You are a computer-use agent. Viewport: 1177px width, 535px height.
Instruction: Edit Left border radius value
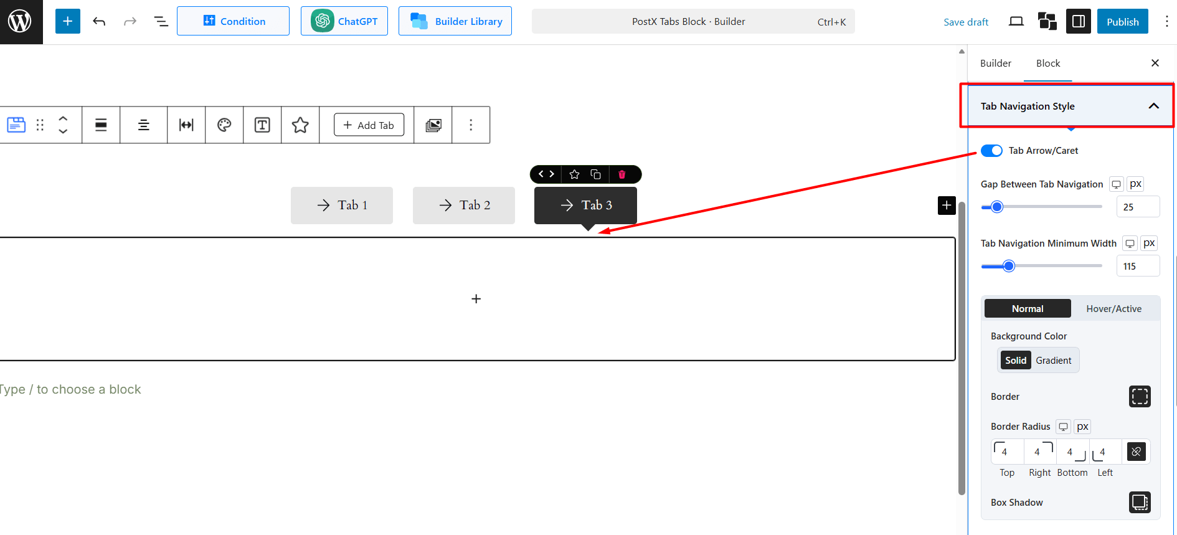[x=1105, y=452]
